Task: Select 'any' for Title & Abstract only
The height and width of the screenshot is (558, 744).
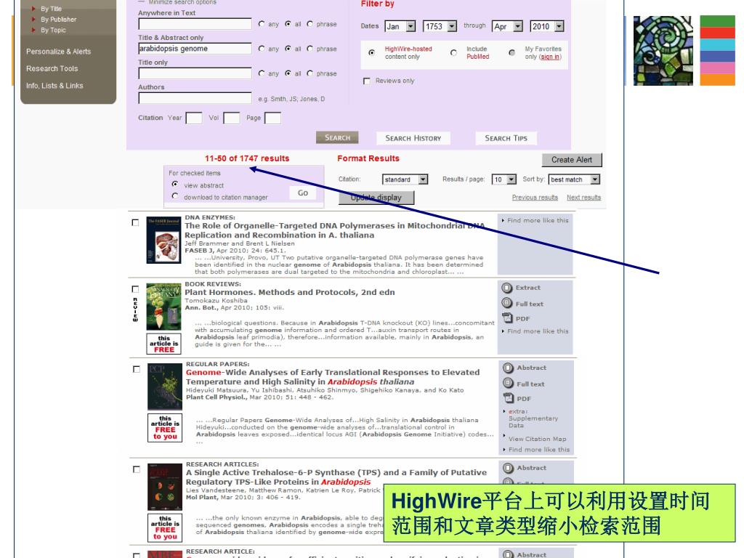Action: [262, 49]
